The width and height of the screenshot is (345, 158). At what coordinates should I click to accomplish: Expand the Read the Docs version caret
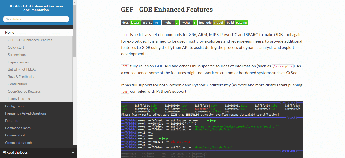pos(73,153)
